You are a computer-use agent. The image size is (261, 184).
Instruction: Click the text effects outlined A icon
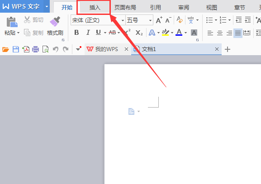tap(152, 33)
